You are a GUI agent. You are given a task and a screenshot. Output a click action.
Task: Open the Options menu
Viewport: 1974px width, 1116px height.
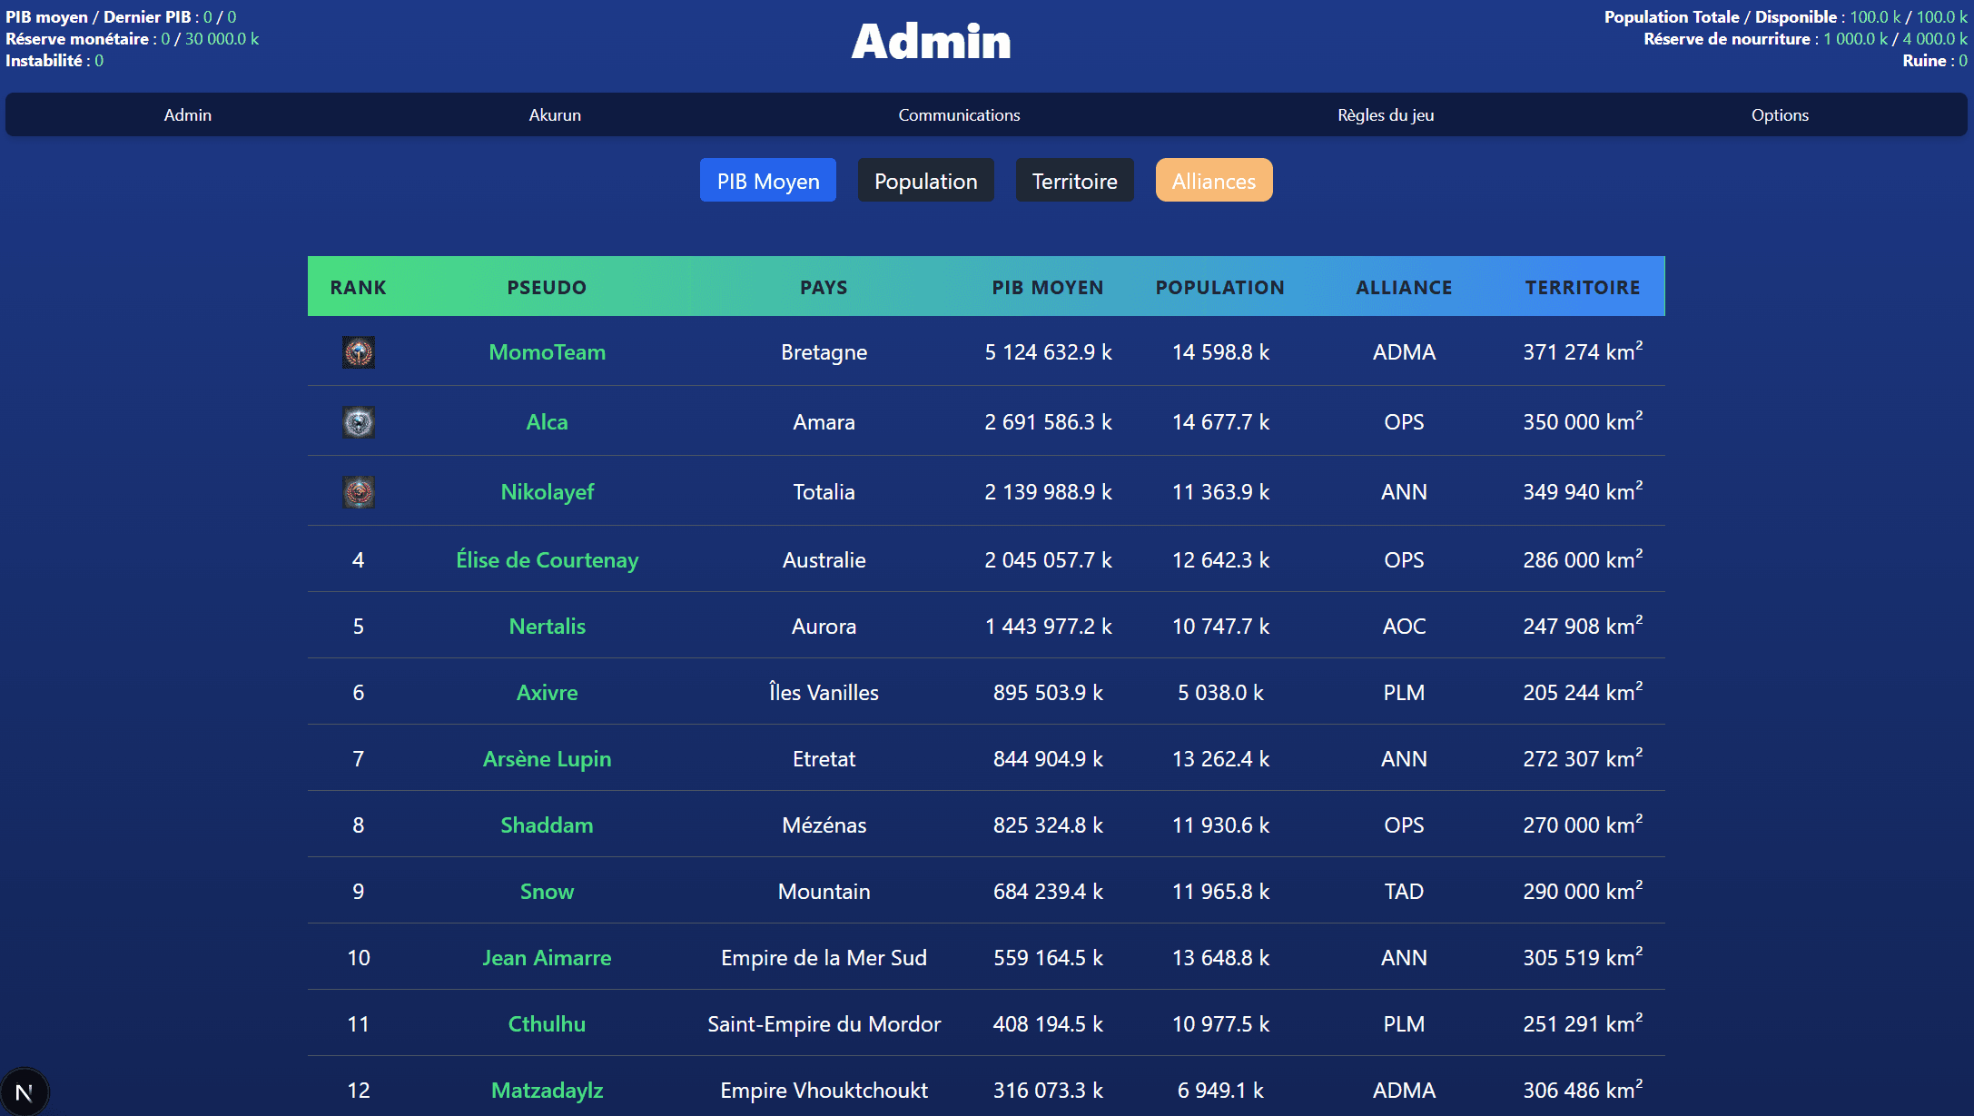click(1780, 115)
